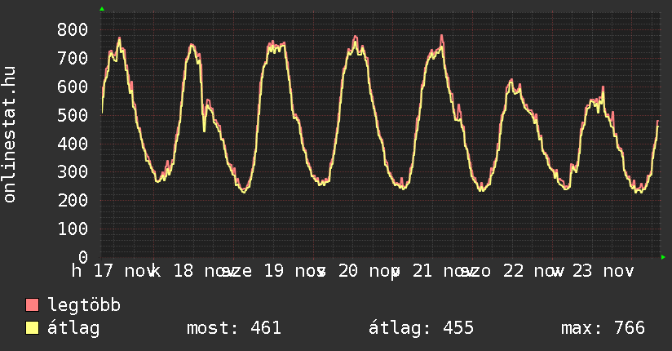This screenshot has height=351, width=672.
Task: Click the 800 y-axis tick label
Action: [x=72, y=30]
